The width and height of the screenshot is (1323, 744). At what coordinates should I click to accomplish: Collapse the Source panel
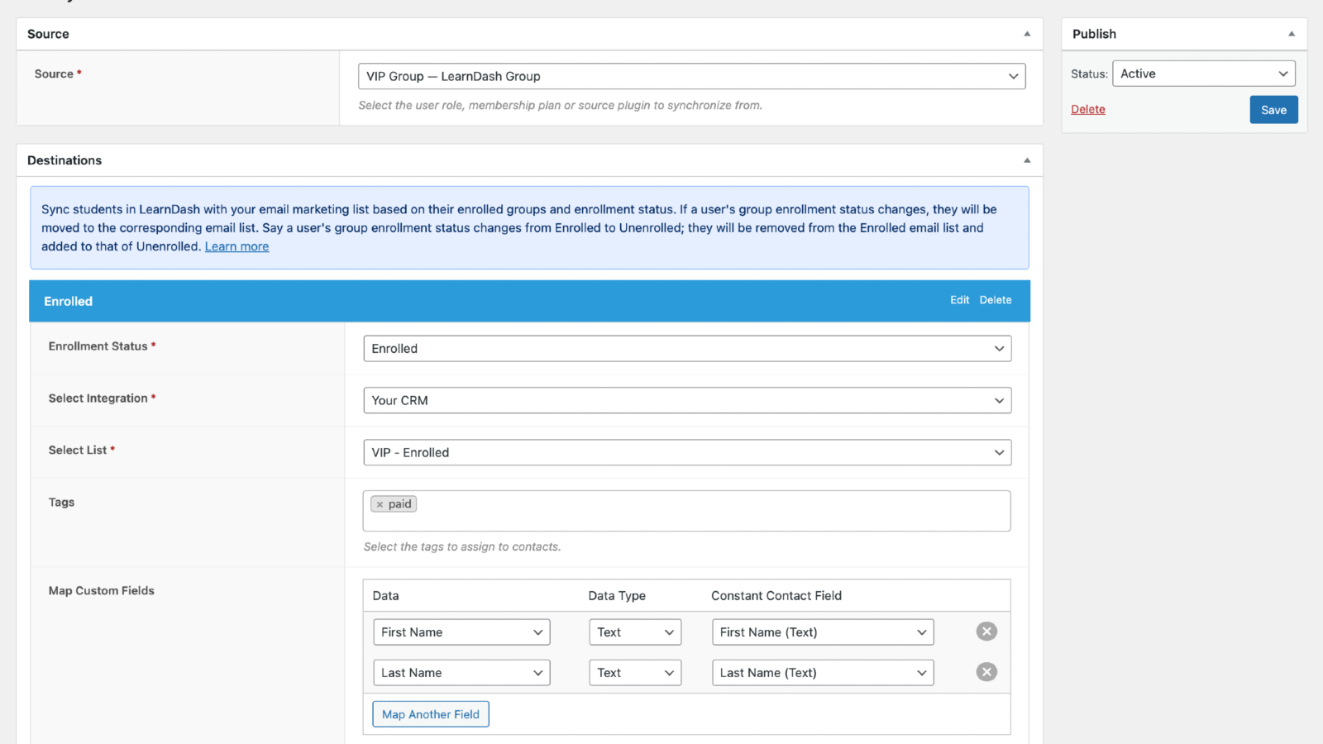tap(1027, 34)
